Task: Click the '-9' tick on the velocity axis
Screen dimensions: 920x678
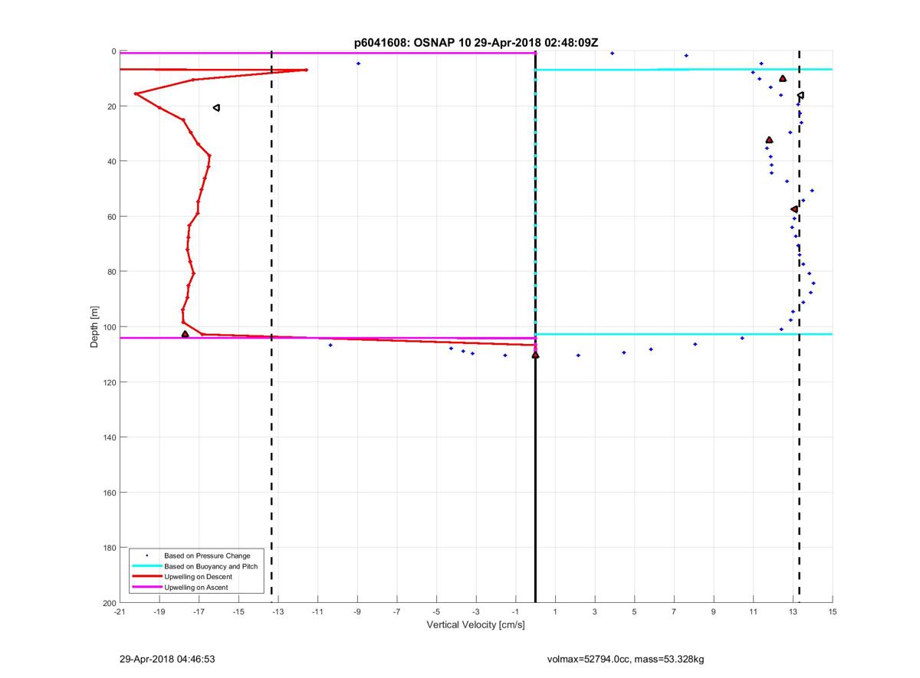Action: pos(357,612)
